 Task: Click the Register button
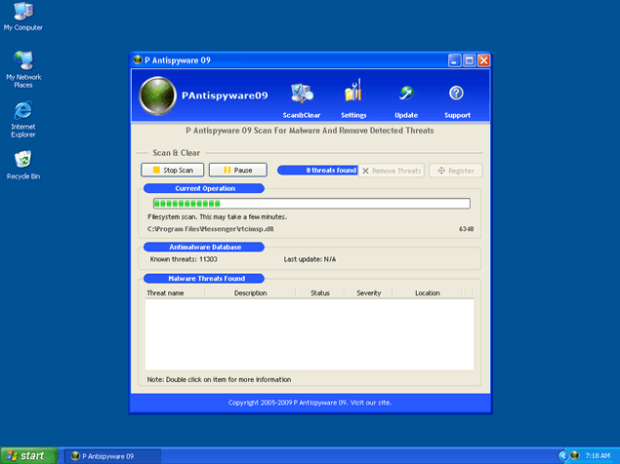point(455,171)
